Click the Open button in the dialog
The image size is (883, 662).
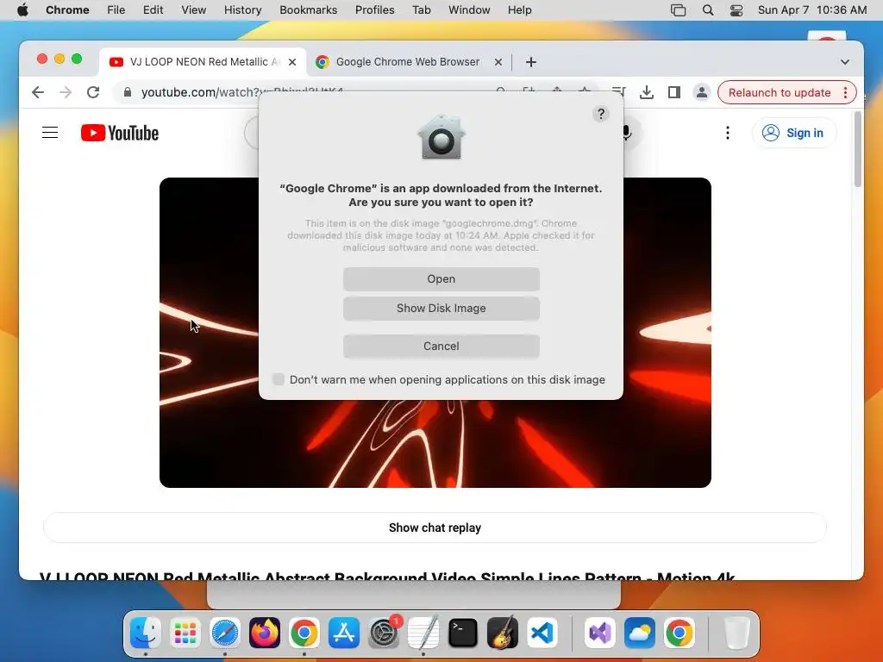(441, 279)
